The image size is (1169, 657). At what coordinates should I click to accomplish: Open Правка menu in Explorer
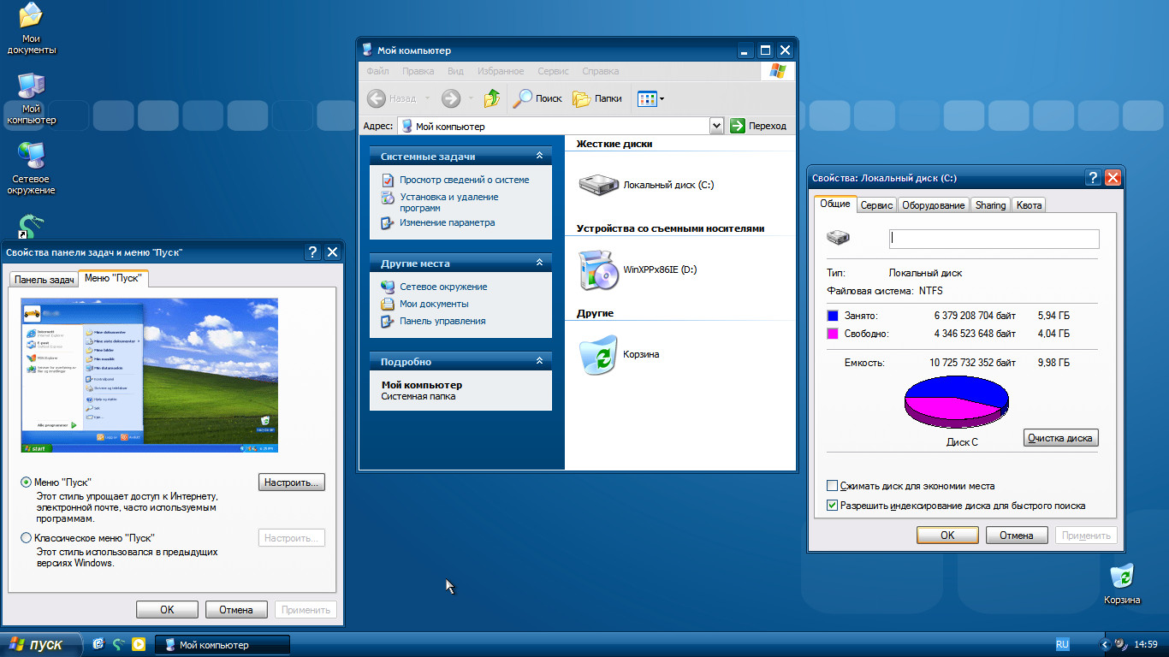pyautogui.click(x=418, y=71)
